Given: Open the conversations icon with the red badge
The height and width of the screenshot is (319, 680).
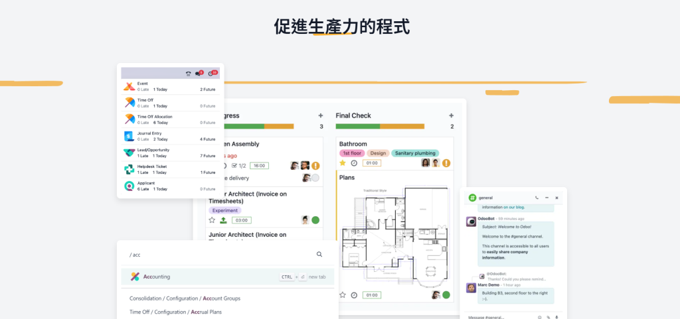Looking at the screenshot, I should click(199, 73).
